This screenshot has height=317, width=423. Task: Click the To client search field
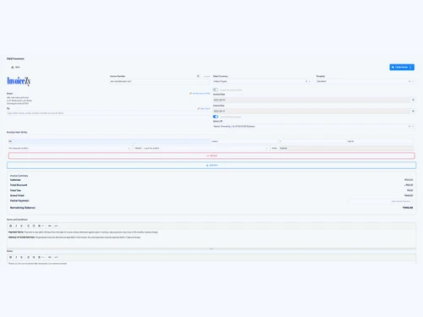(x=108, y=113)
